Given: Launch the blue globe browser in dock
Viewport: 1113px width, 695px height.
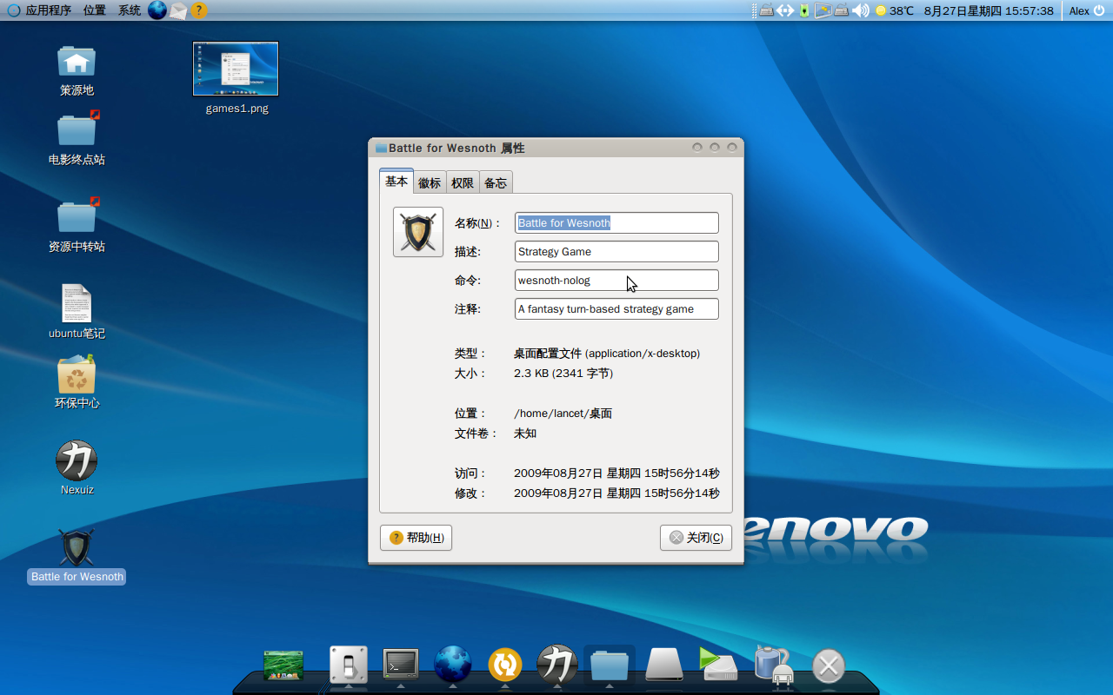Looking at the screenshot, I should click(453, 665).
